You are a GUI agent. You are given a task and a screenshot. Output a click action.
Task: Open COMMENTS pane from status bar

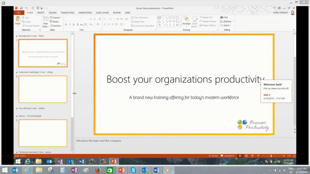pyautogui.click(x=228, y=156)
